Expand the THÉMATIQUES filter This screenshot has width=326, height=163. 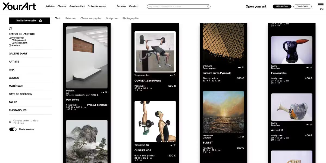(18, 110)
